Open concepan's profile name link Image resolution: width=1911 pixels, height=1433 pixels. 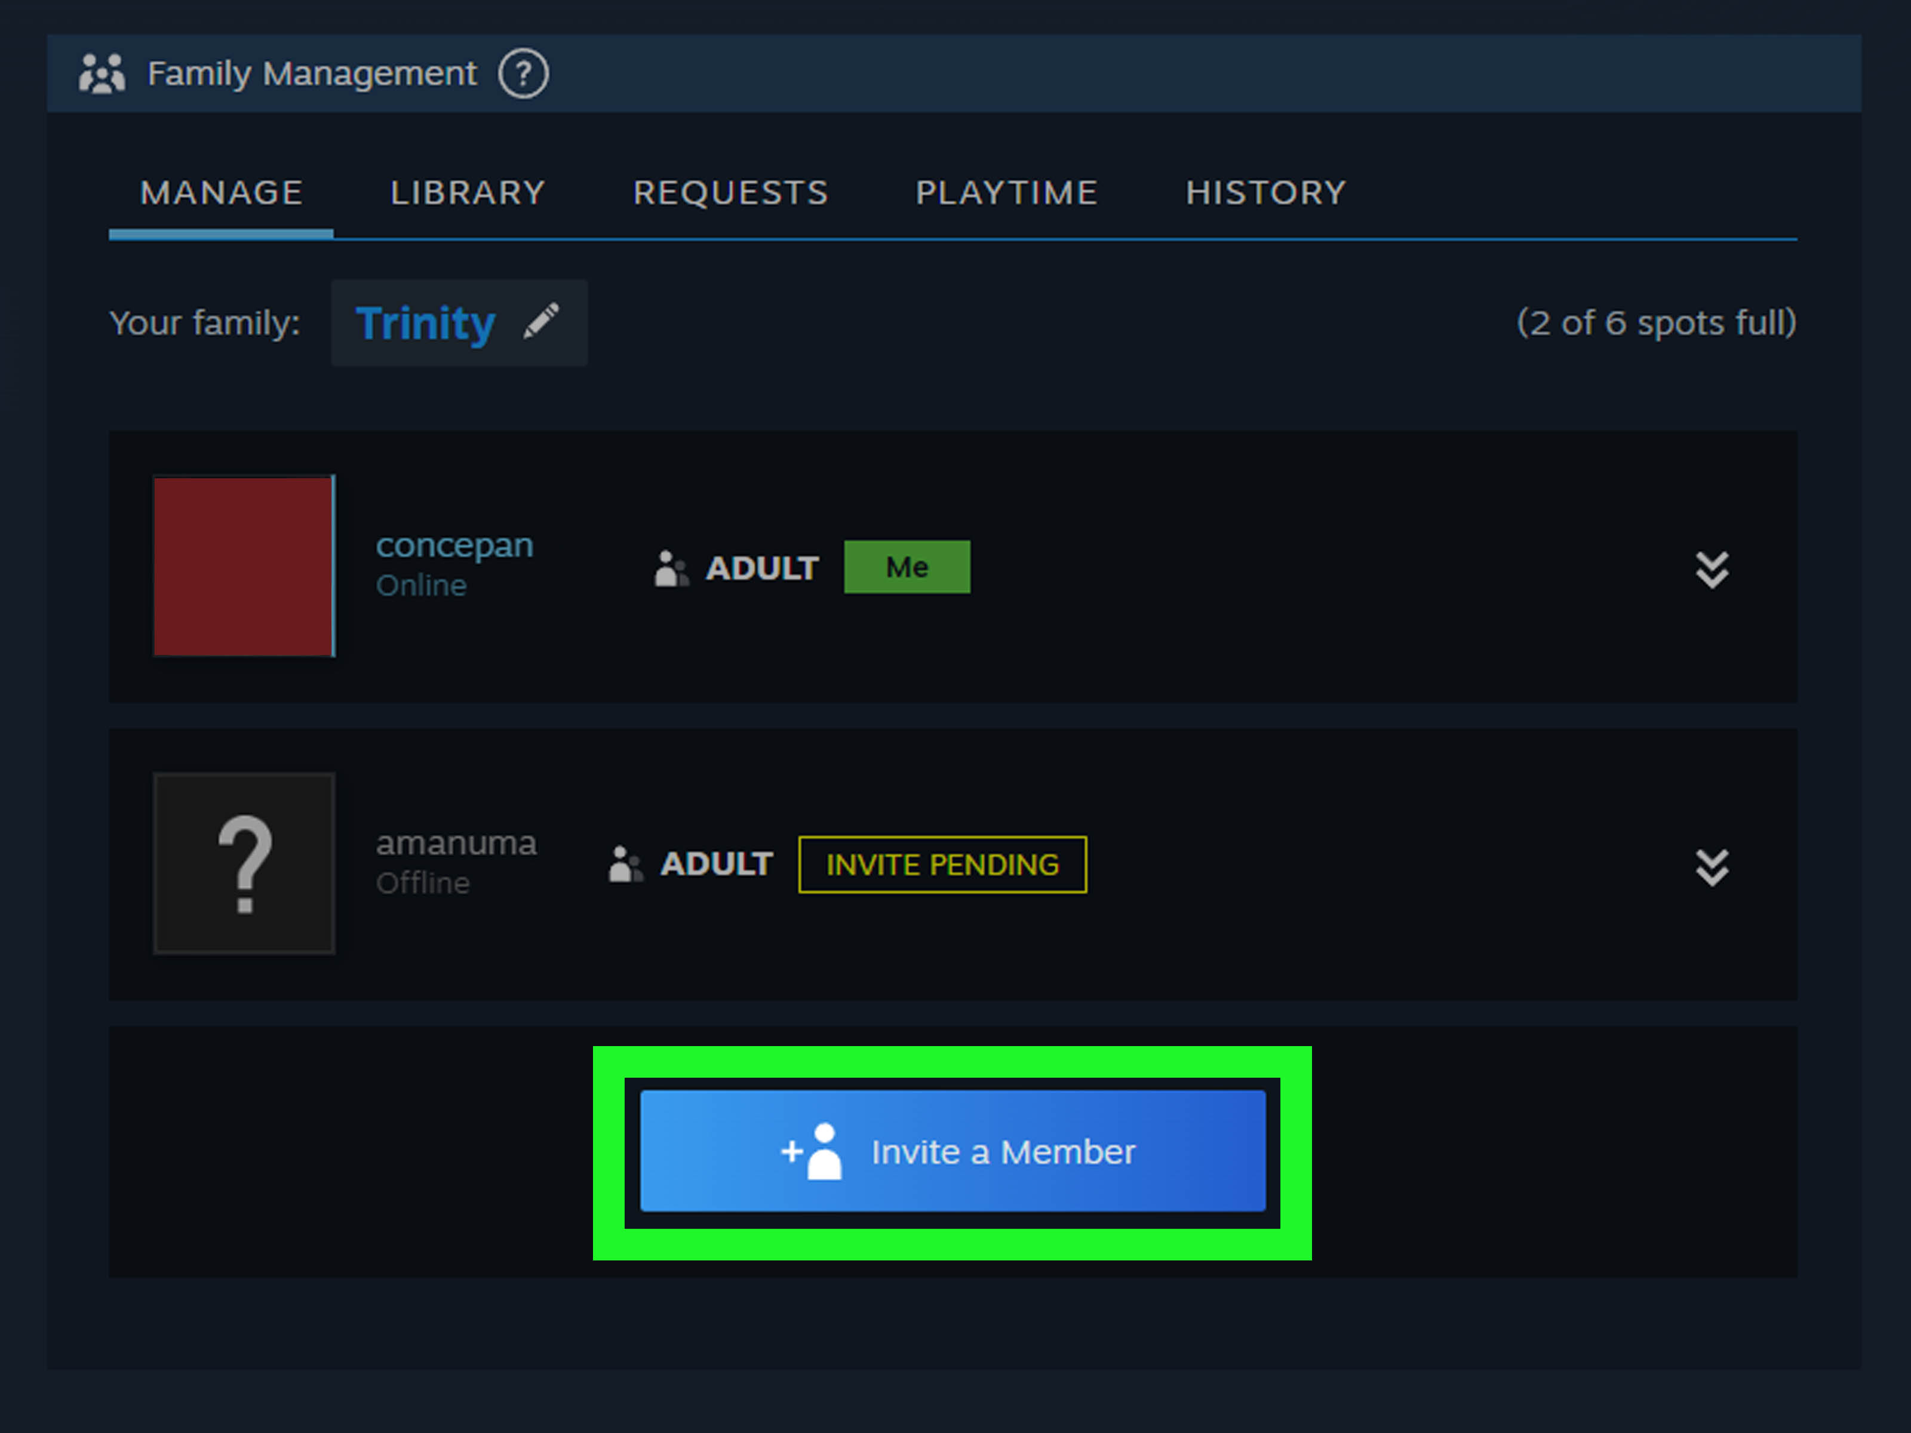[x=454, y=546]
